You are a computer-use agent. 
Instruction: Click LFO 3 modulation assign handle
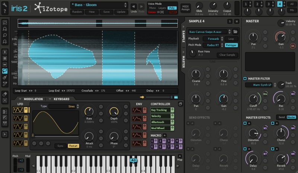[x=26, y=126]
